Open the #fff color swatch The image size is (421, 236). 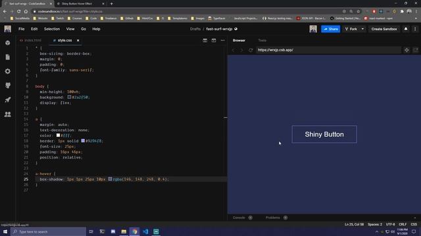coord(58,136)
